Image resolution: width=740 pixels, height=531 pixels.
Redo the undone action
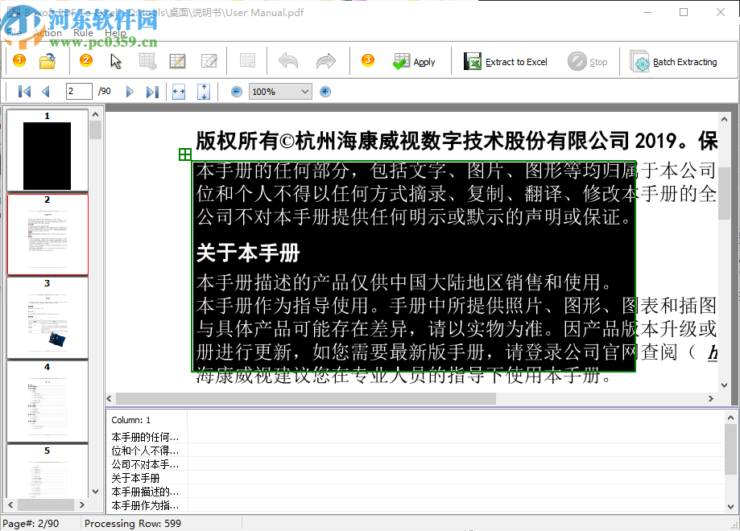click(x=325, y=60)
